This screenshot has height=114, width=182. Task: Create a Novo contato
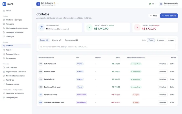click(x=169, y=16)
